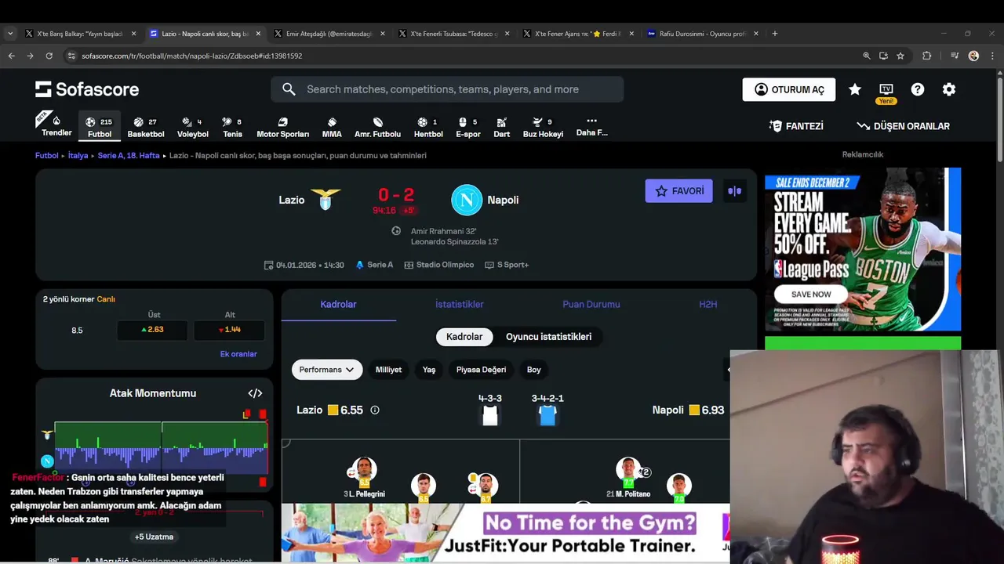Select MMA sport category
1004x564 pixels.
332,126
